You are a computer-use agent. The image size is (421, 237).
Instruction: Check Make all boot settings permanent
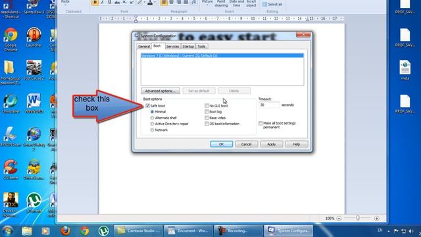260,123
